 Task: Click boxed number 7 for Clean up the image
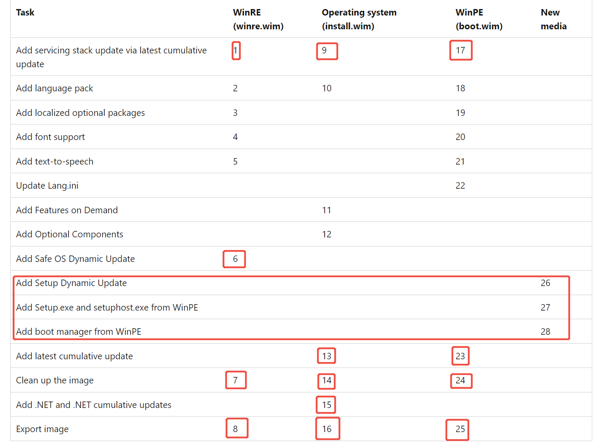pos(236,380)
